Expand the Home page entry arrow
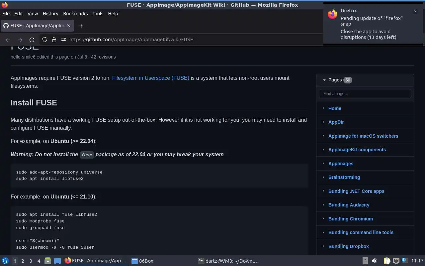 (323, 108)
